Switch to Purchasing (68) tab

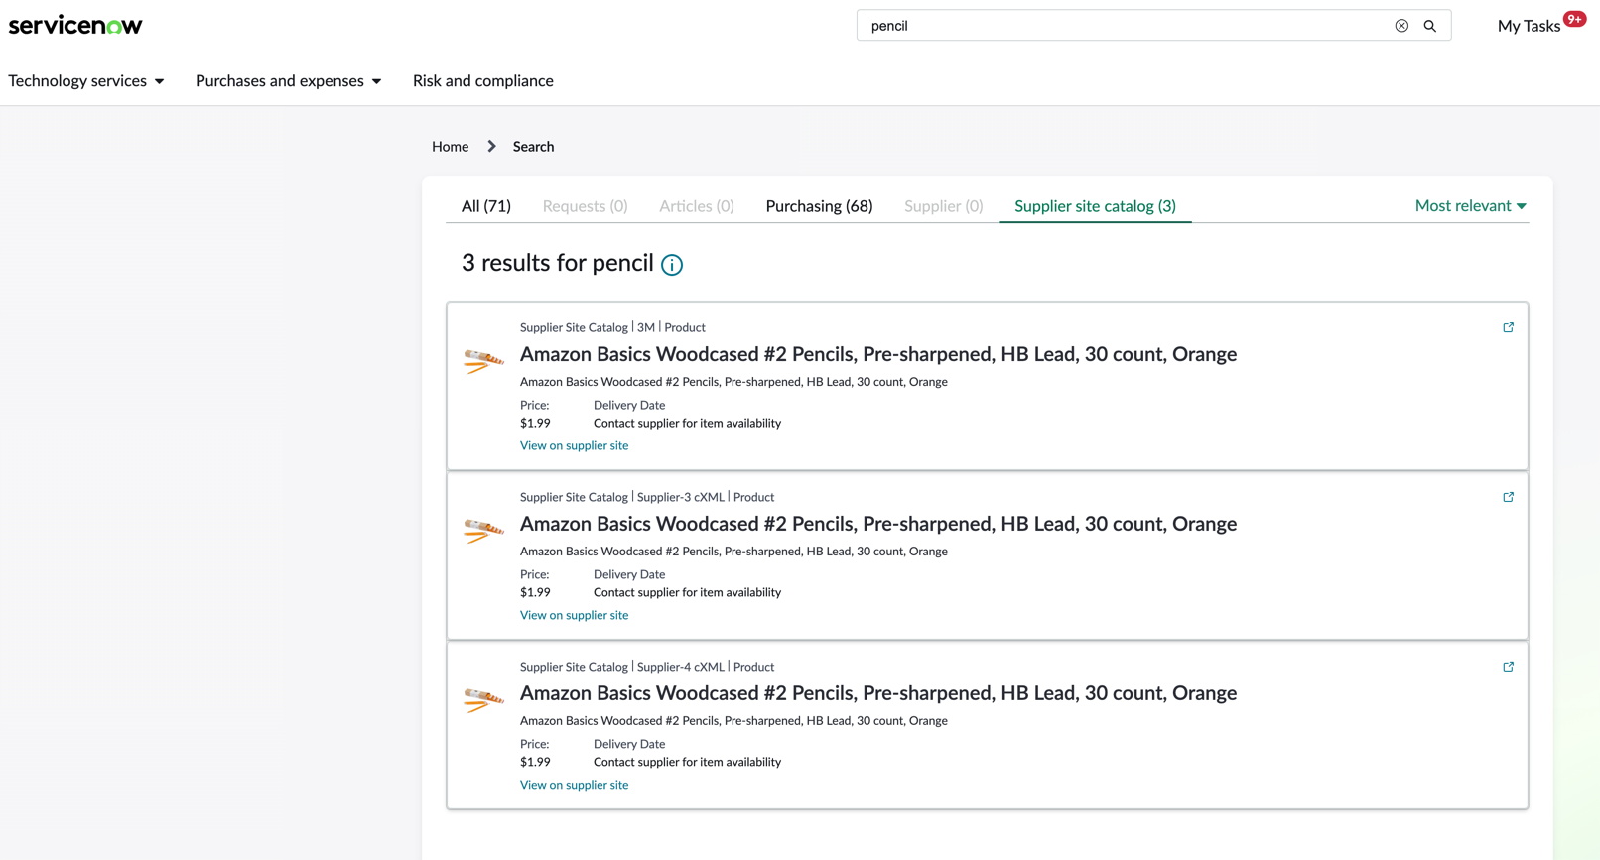[819, 206]
